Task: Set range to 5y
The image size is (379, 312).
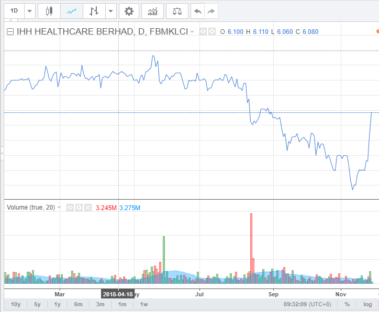Action: coord(37,304)
